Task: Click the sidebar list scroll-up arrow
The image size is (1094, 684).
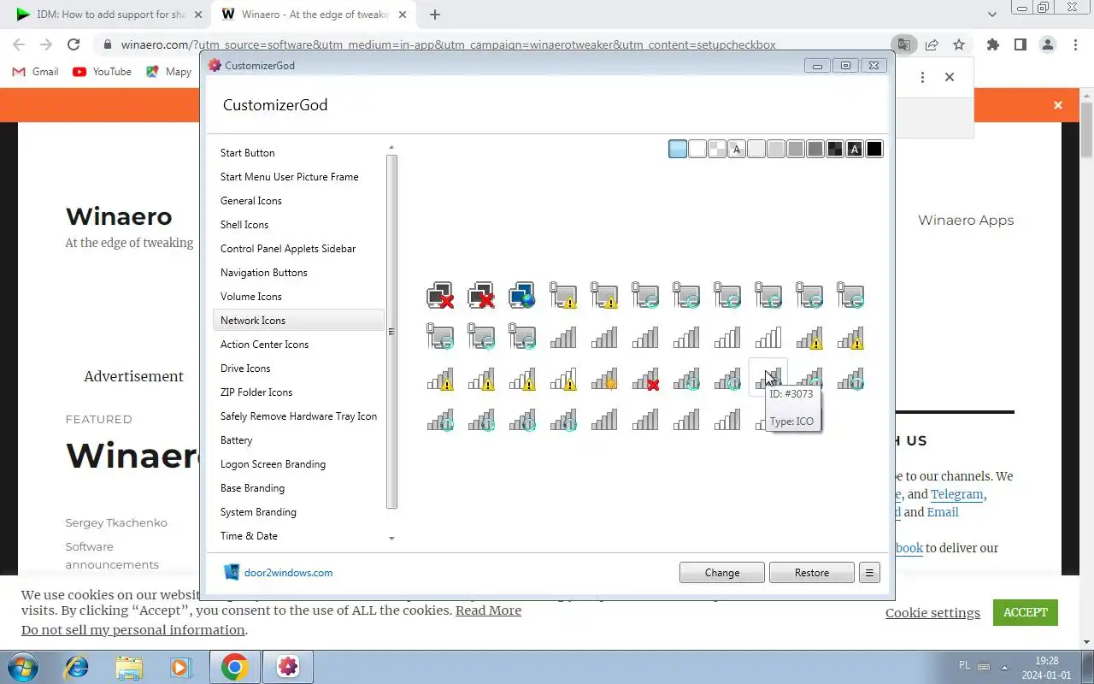Action: pos(391,148)
